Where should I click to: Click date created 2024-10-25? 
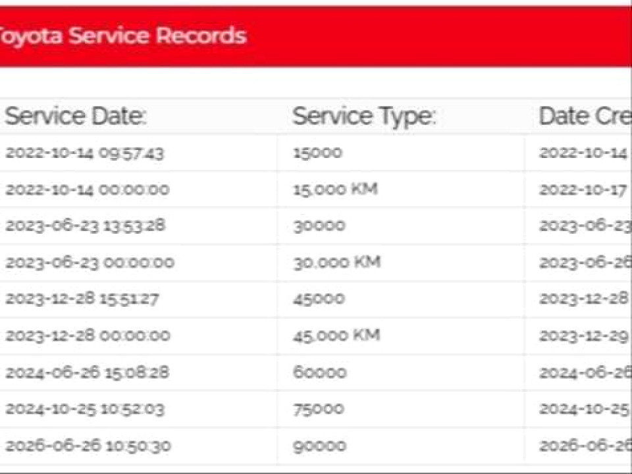pos(585,409)
